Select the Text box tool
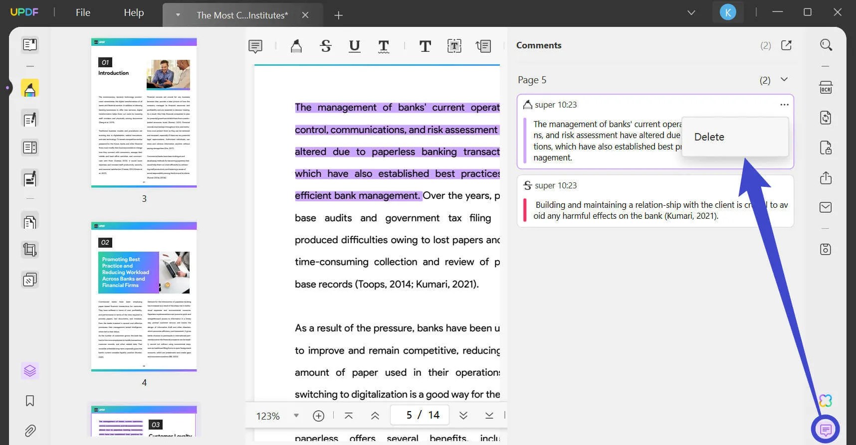The width and height of the screenshot is (856, 445). 454,46
